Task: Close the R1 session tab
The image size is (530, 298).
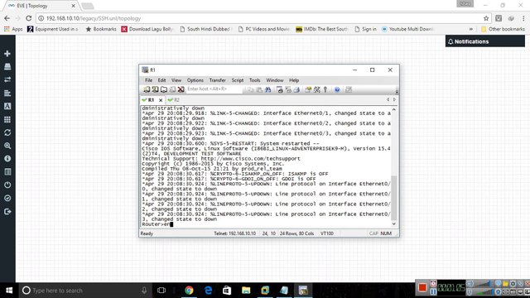Action: [161, 100]
